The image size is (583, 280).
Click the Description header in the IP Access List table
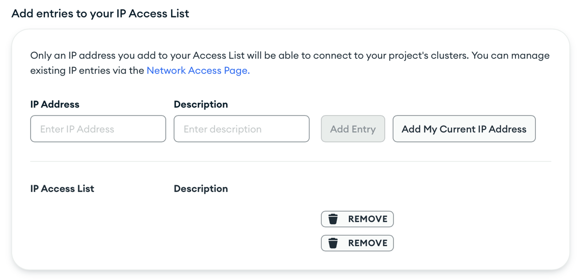tap(201, 188)
